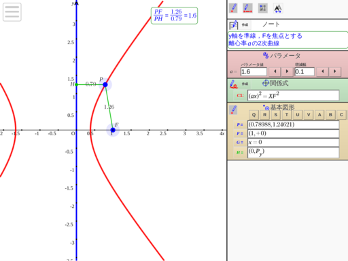Viewport: 348px width, 261px height.
Task: Click the 1.26 segment length label
Action: pyautogui.click(x=109, y=107)
